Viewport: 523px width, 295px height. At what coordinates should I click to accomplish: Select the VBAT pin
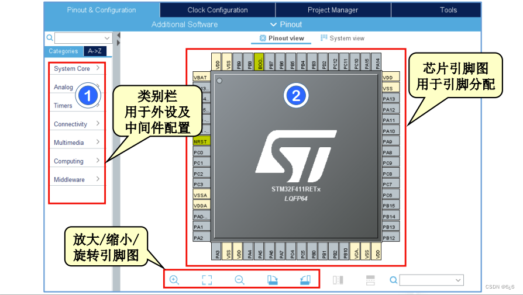[x=201, y=77]
